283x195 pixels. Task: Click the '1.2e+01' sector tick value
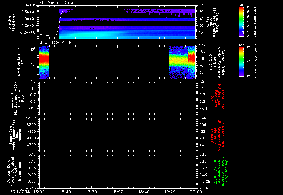28,26
